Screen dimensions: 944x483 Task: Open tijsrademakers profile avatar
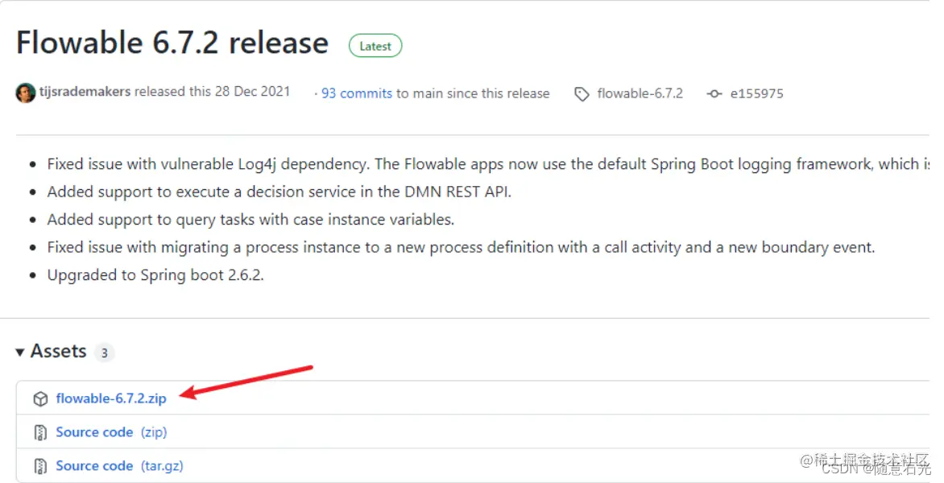click(25, 92)
